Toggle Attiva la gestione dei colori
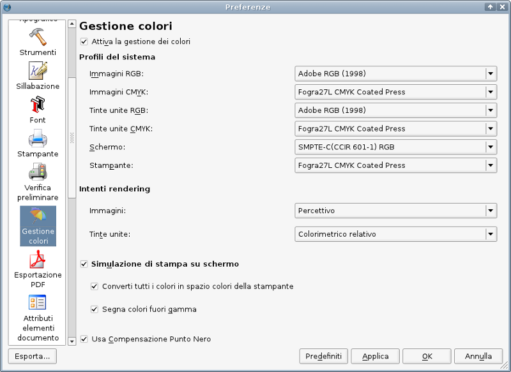 84,41
